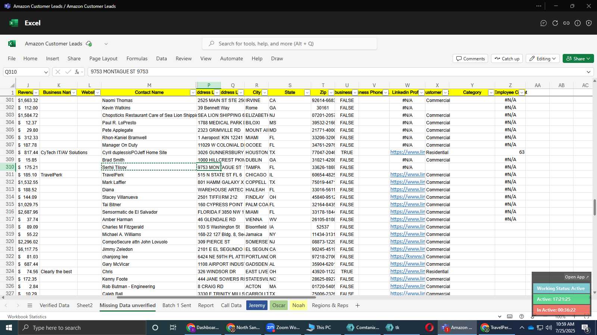Open Task View on taskbar
Viewport: 597px width, 335px height.
pyautogui.click(x=173, y=328)
